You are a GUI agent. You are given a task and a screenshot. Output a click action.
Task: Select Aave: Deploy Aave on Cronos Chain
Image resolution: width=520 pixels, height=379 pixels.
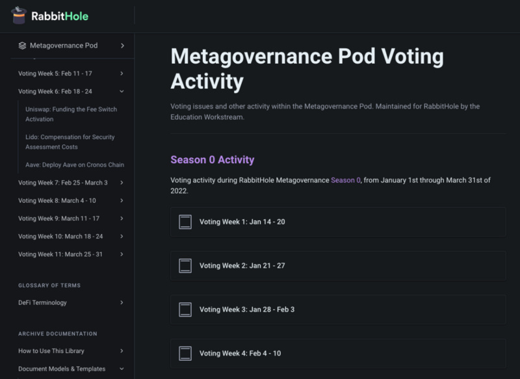[74, 164]
